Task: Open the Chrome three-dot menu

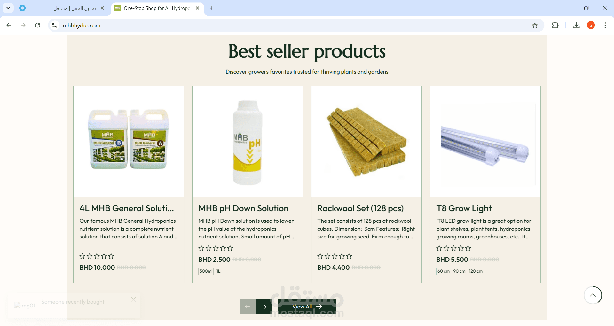Action: [x=605, y=25]
